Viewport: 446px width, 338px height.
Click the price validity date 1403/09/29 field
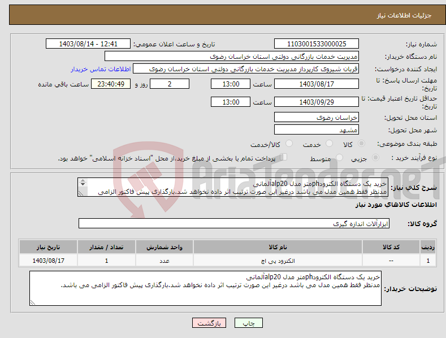(x=317, y=102)
